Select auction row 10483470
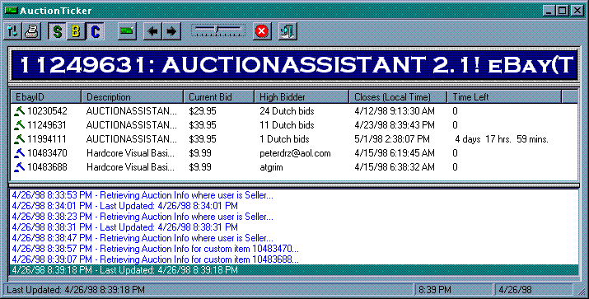The image size is (589, 299). point(294,153)
